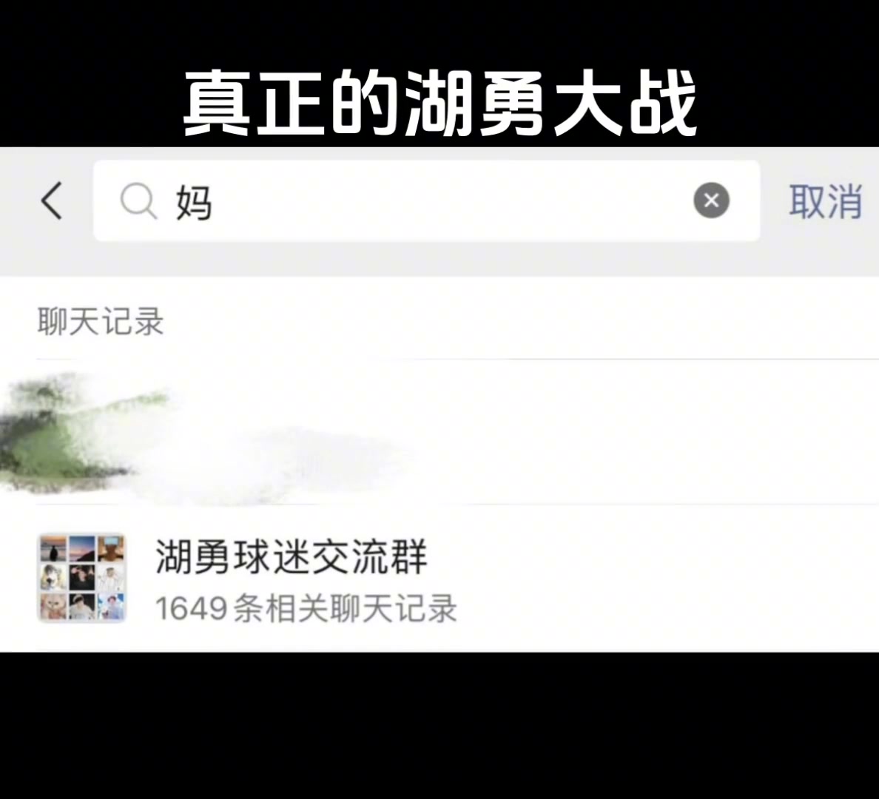Screen dimensions: 879x799
Task: Click the fluffy dog tile in group avatar
Action: coord(53,578)
